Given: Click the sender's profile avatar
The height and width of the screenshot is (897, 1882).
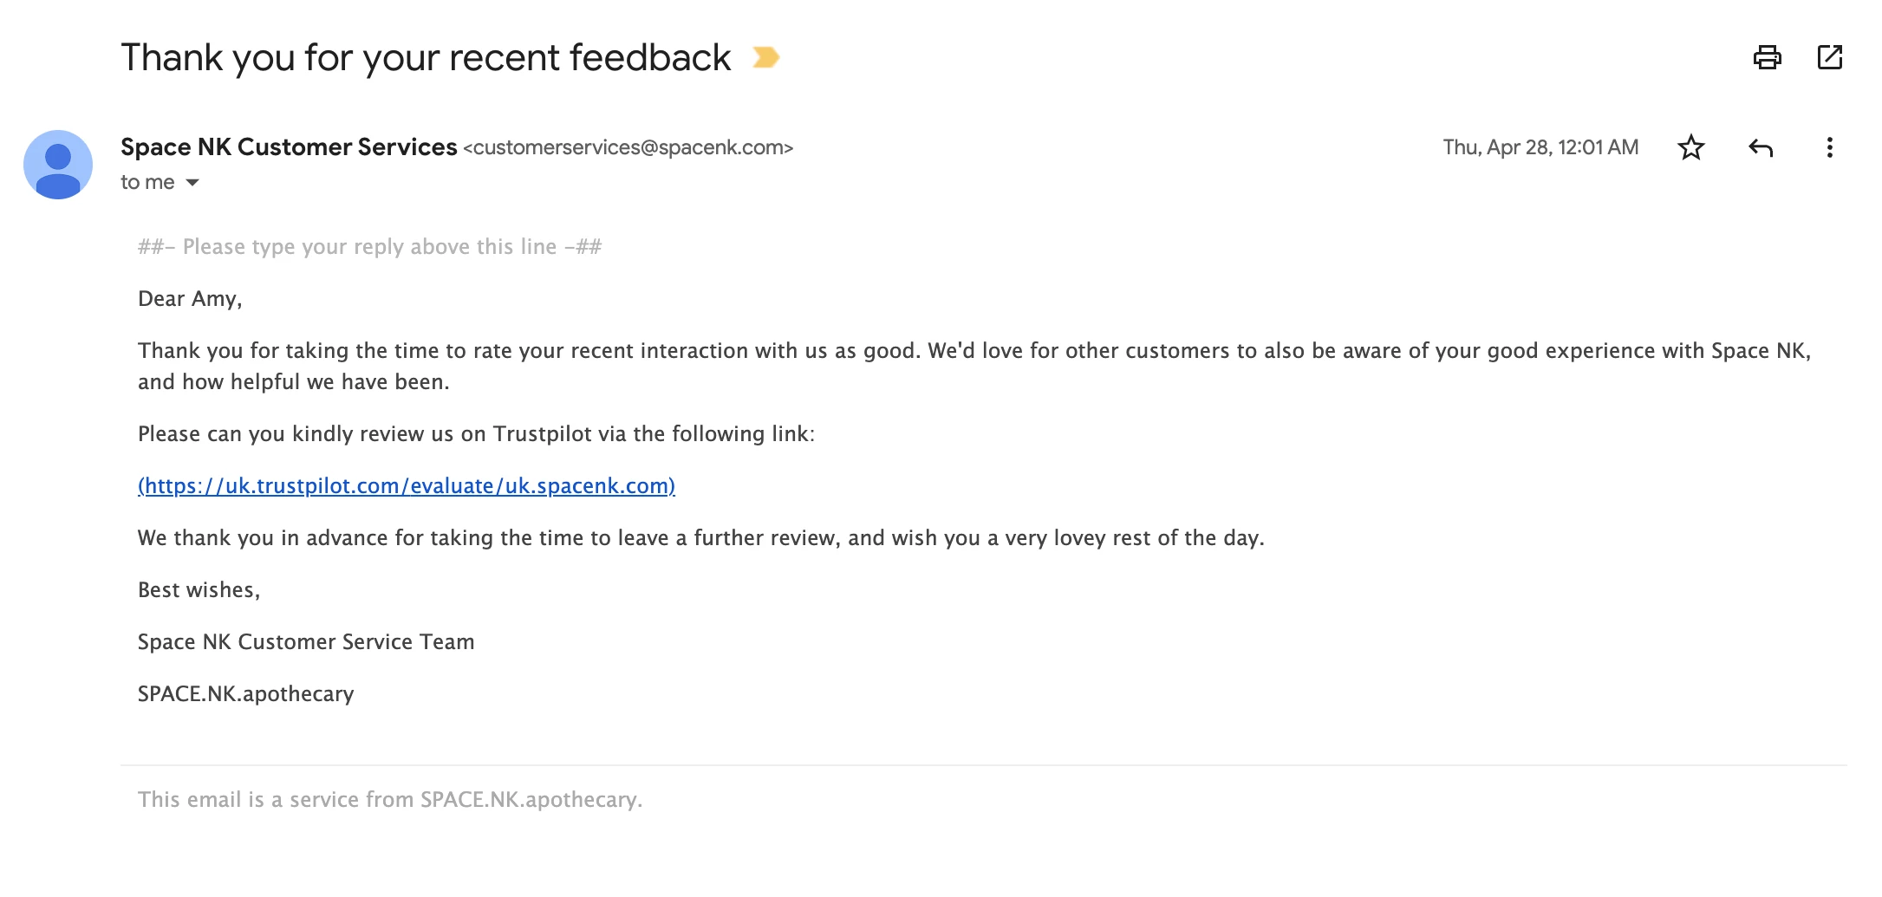Looking at the screenshot, I should click(58, 165).
